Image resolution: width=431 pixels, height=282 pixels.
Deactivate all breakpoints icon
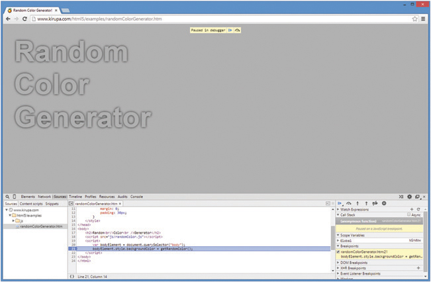pyautogui.click(x=375, y=203)
